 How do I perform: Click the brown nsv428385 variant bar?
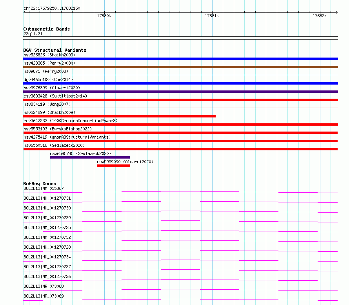[180, 67]
